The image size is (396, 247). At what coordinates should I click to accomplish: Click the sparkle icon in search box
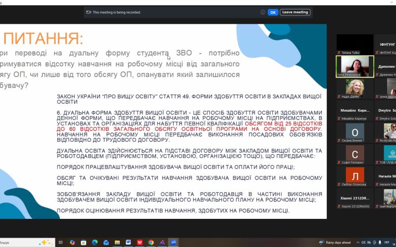(x=45, y=243)
